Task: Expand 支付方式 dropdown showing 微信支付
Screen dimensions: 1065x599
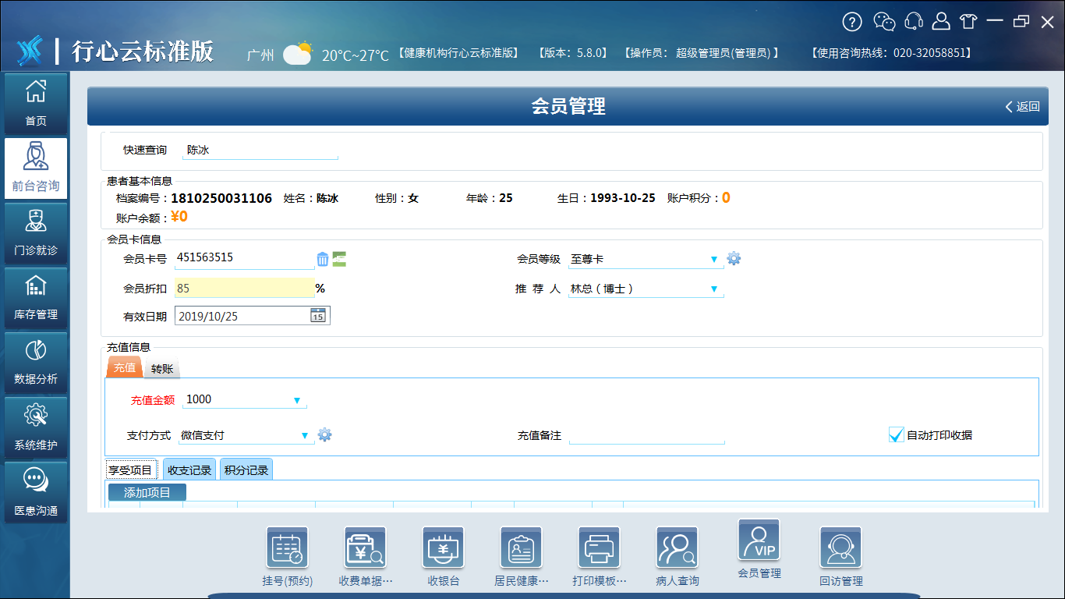Action: point(304,436)
